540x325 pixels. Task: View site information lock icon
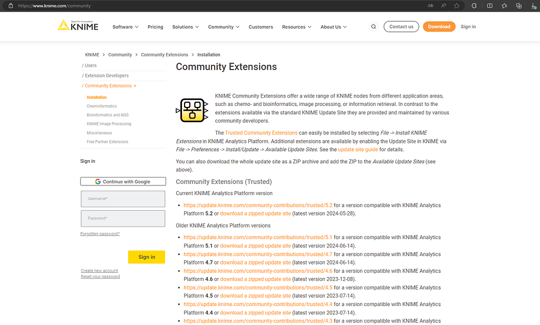11,6
